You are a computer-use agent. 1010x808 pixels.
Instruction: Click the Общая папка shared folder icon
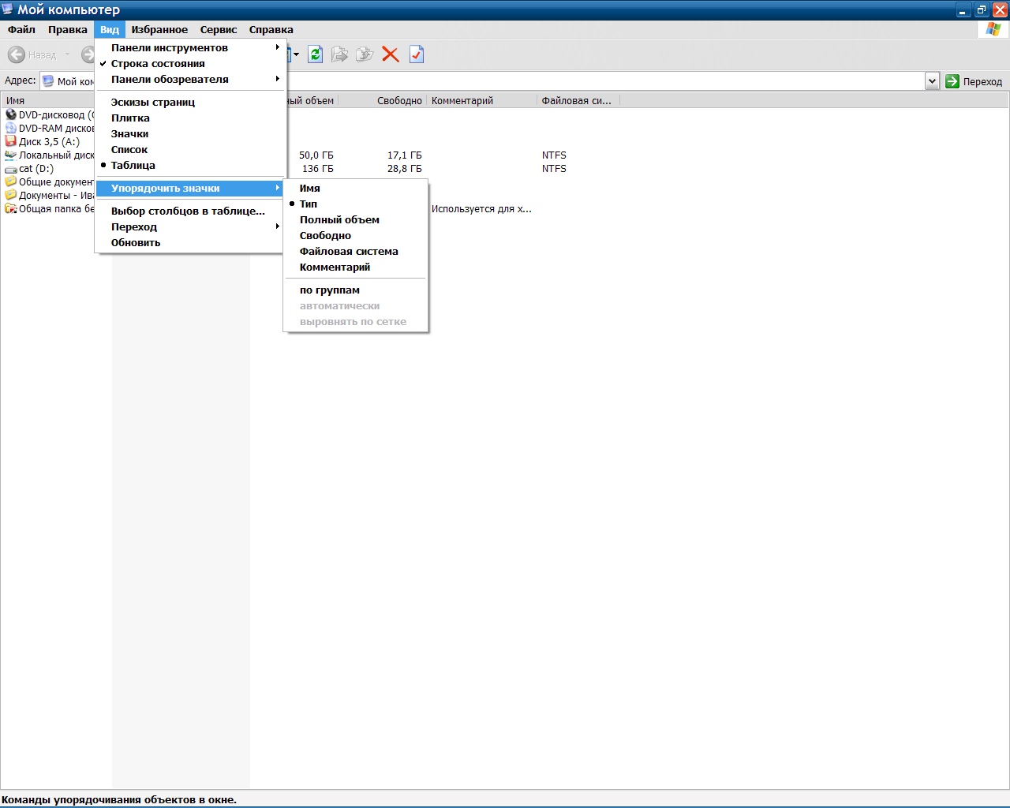tap(11, 208)
